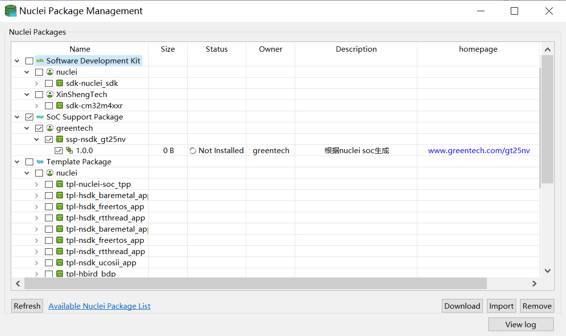
Task: Check the Template Package checkbox
Action: point(29,162)
